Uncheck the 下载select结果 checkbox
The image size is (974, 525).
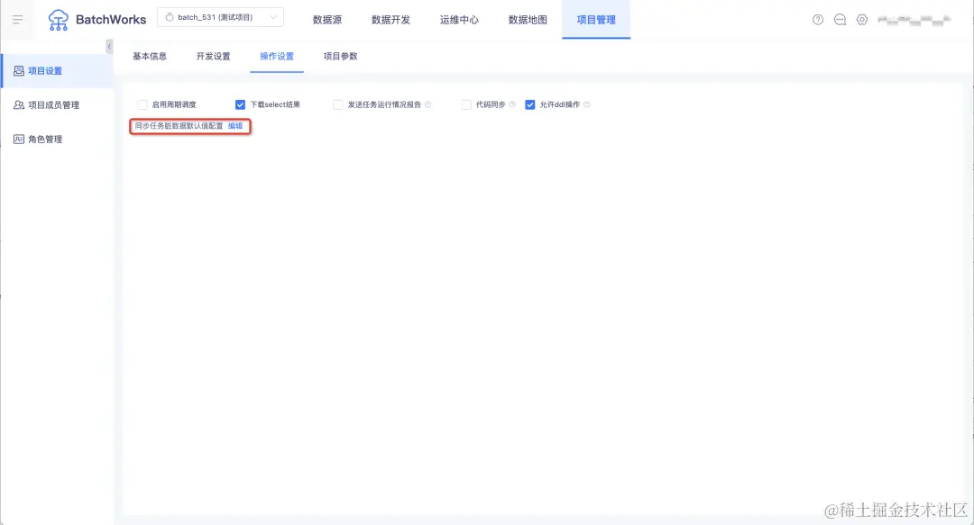coord(241,104)
